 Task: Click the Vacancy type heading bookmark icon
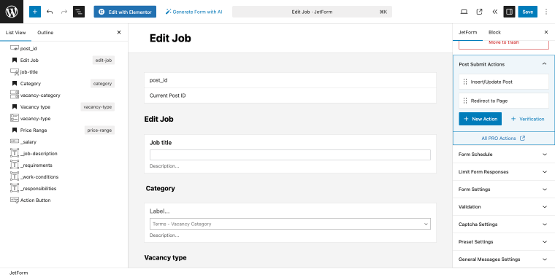pos(15,106)
